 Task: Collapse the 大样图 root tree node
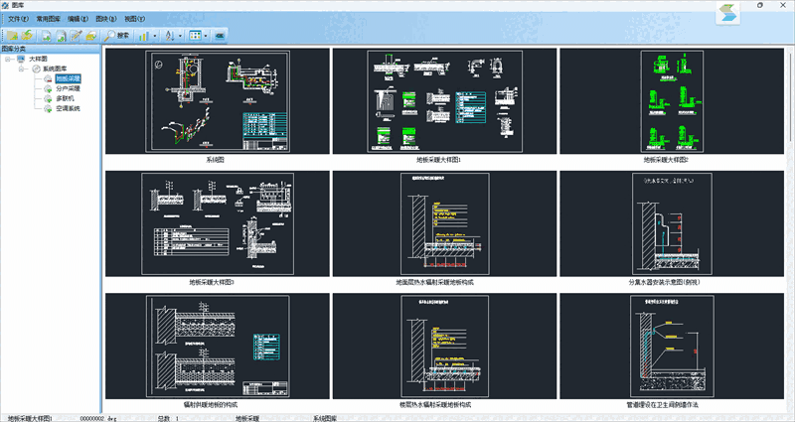click(8, 60)
